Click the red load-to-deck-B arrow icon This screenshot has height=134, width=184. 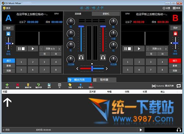click(x=91, y=85)
